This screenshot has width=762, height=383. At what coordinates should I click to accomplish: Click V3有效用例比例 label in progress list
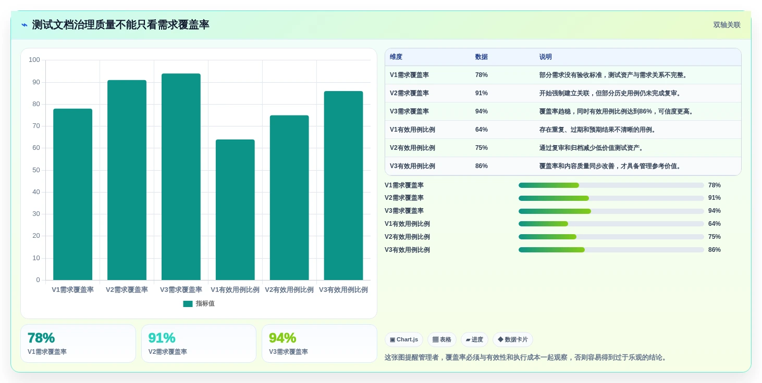[407, 250]
